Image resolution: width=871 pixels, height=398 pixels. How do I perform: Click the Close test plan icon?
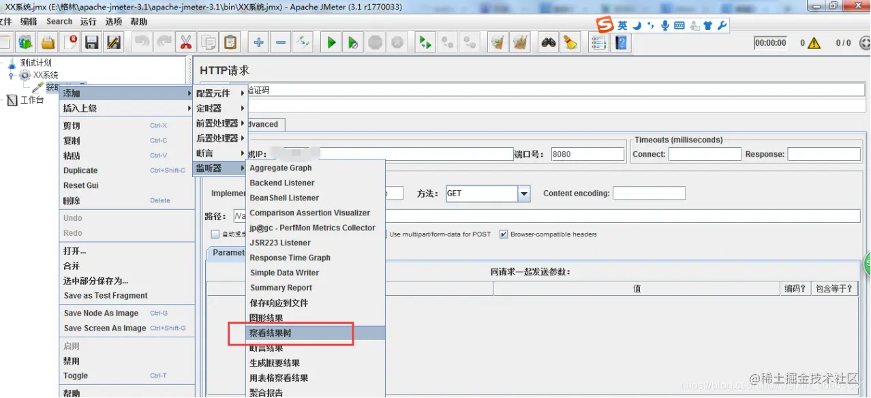click(70, 42)
